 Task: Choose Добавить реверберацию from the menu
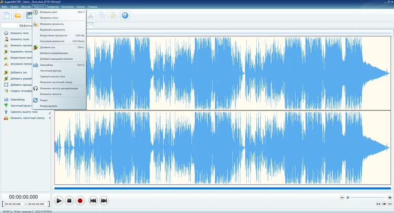point(54,53)
